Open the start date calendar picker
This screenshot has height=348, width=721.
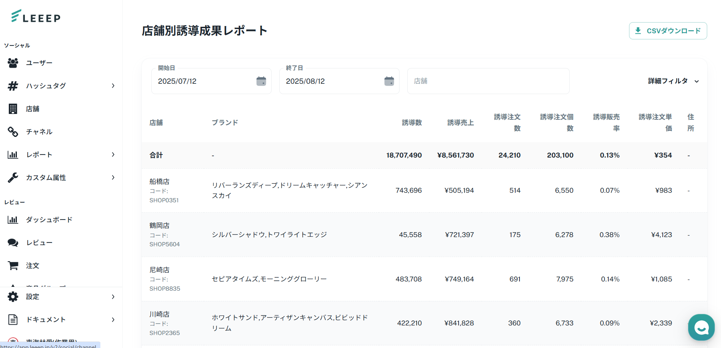[261, 81]
